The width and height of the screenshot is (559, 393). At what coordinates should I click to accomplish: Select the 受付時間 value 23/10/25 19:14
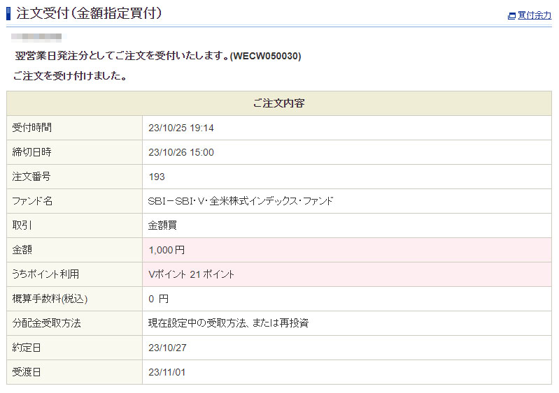(181, 128)
